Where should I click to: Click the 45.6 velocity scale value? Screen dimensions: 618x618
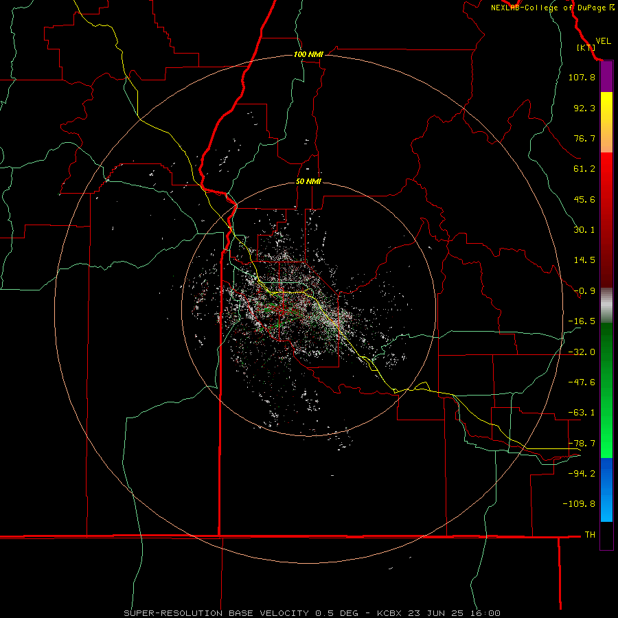584,199
